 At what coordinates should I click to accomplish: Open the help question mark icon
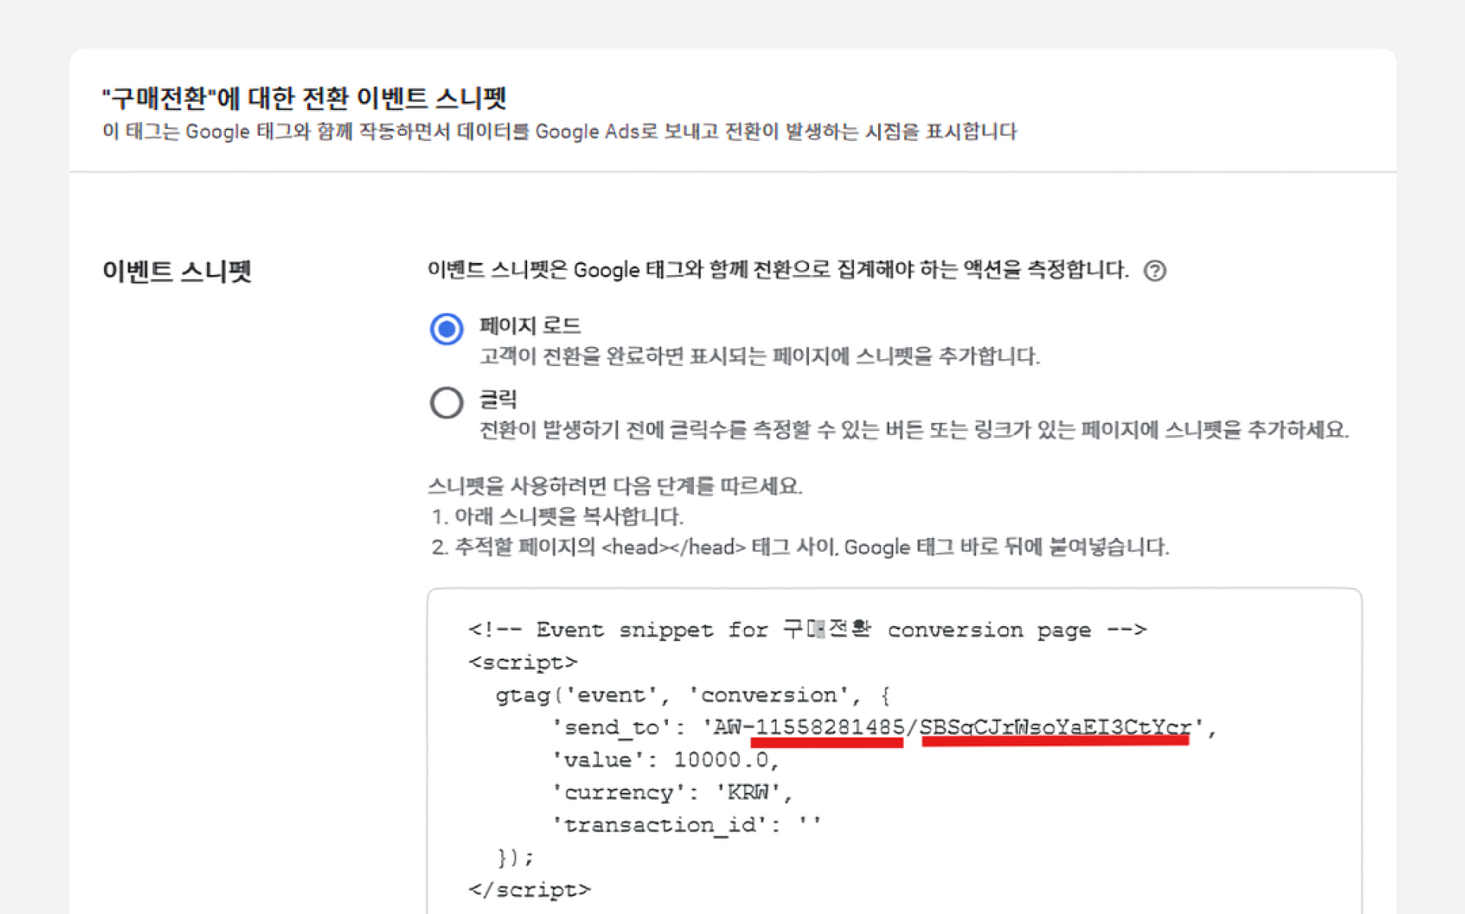pyautogui.click(x=1154, y=271)
